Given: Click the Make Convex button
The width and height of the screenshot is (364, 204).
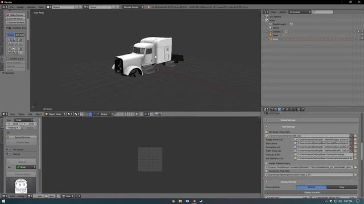Looking at the screenshot, I should [15, 15].
